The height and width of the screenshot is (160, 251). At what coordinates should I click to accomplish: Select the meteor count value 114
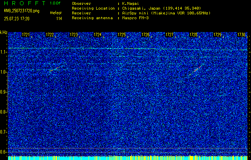tap(59, 19)
